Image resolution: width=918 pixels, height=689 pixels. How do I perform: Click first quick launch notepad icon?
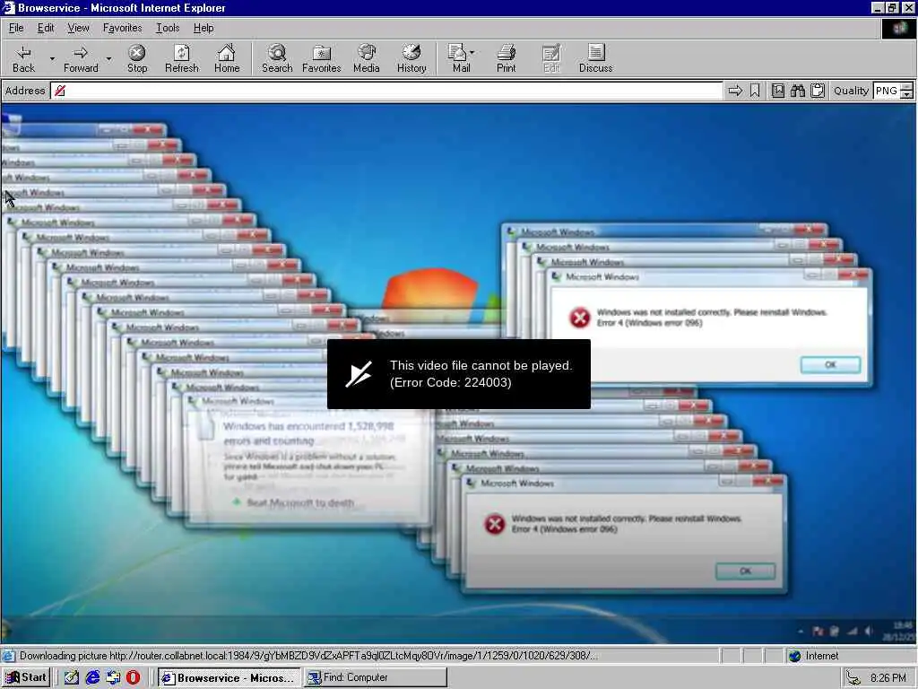coord(72,677)
